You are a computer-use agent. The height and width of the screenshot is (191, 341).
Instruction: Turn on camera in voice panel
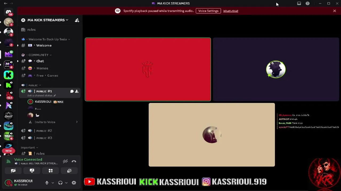point(13,171)
